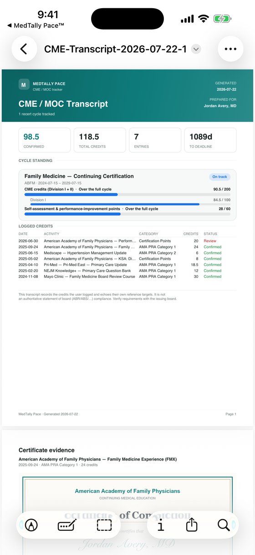Select Pri-Med East Primary Care Update row
The width and height of the screenshot is (255, 555).
pyautogui.click(x=127, y=265)
